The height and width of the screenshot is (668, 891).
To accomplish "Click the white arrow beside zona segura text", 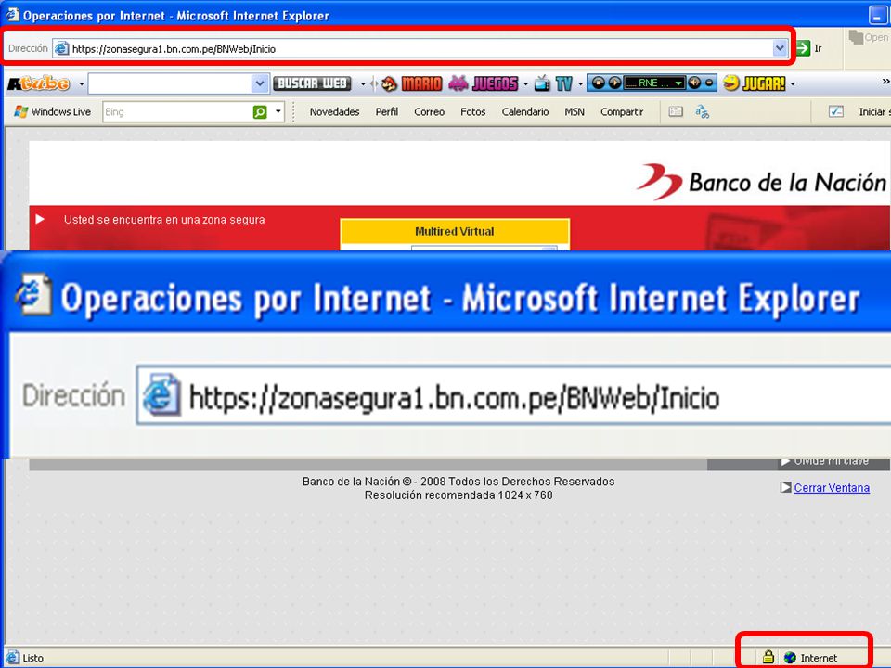I will pos(40,219).
